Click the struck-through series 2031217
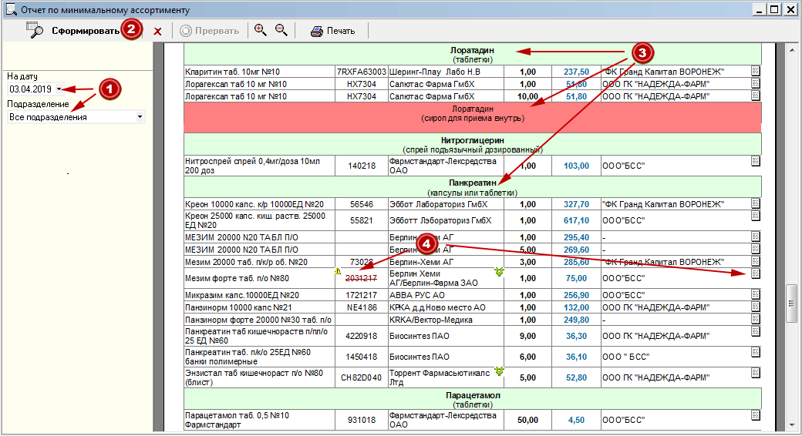 (x=361, y=279)
